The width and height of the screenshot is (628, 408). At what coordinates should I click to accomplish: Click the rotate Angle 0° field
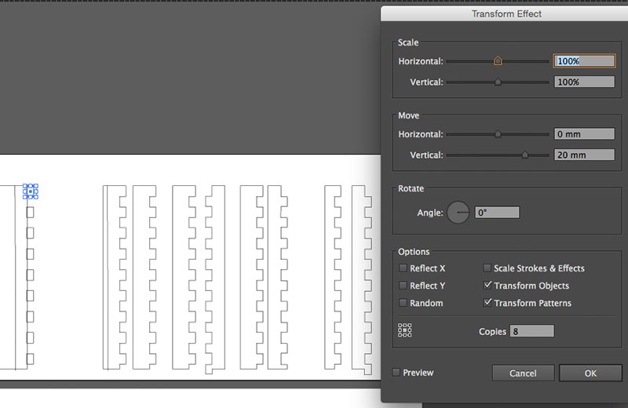pyautogui.click(x=497, y=213)
